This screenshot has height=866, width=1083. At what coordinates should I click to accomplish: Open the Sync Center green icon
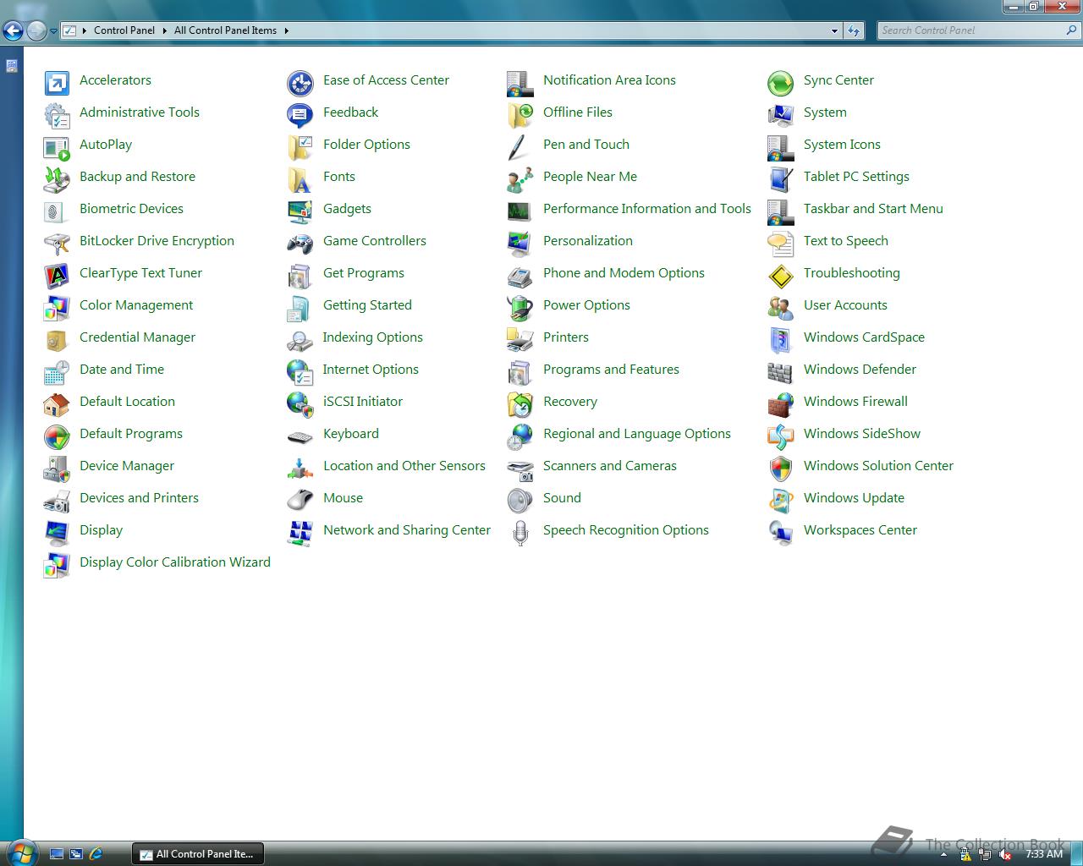pos(781,82)
